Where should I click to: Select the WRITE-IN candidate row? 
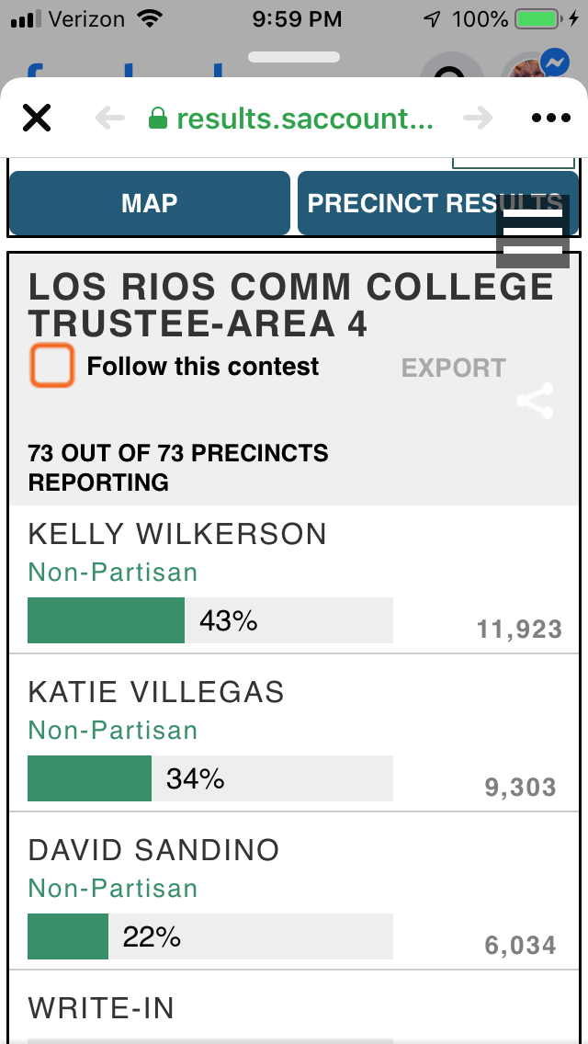pyautogui.click(x=101, y=1008)
